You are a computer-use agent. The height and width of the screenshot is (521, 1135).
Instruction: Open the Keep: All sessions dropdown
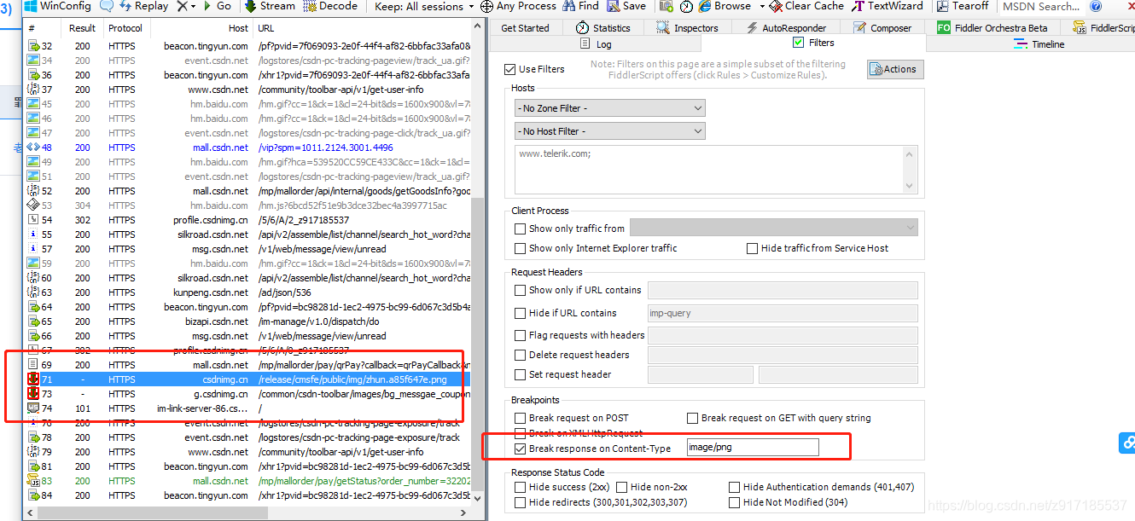[424, 6]
